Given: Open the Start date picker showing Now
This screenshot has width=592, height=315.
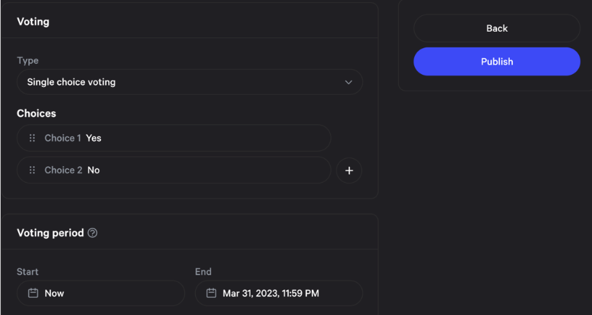Looking at the screenshot, I should point(101,293).
